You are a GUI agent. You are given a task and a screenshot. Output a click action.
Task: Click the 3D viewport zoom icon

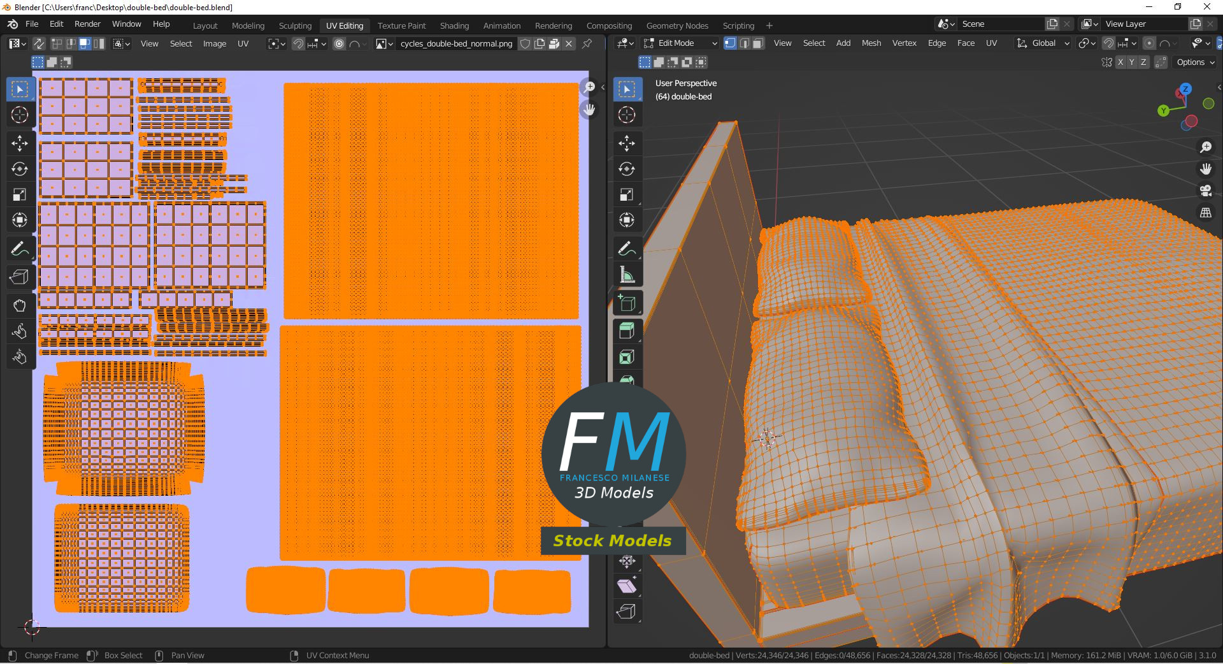pyautogui.click(x=1206, y=147)
